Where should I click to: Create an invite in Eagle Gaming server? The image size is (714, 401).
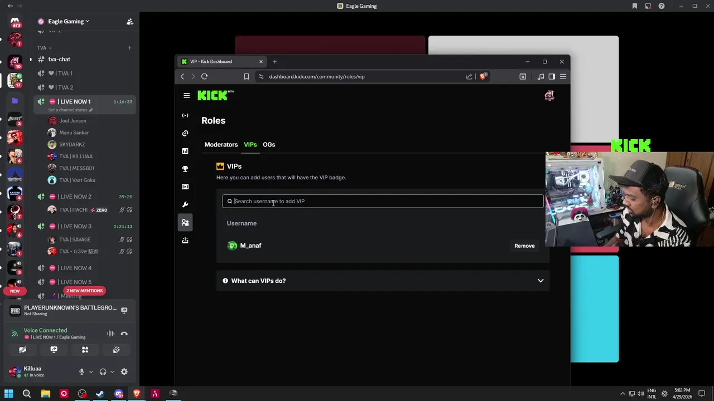(x=130, y=21)
